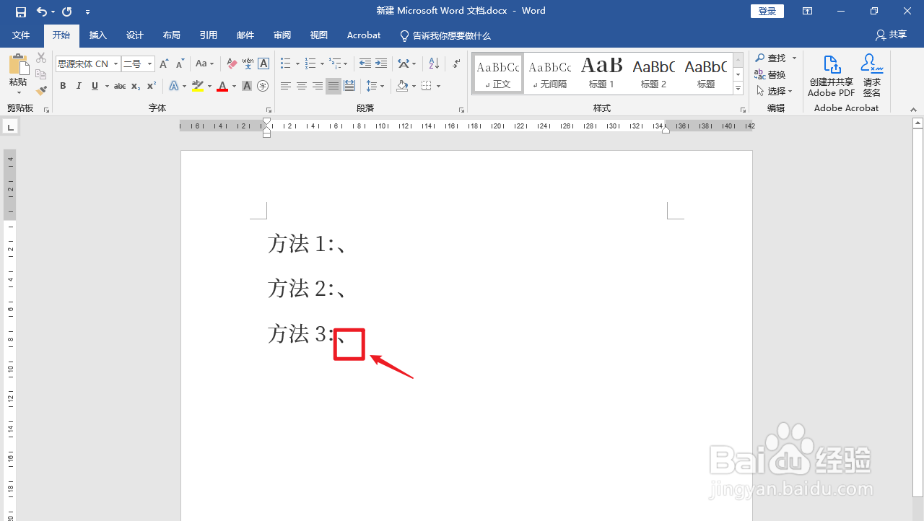Toggle superscript formatting
This screenshot has height=521, width=924.
[152, 86]
